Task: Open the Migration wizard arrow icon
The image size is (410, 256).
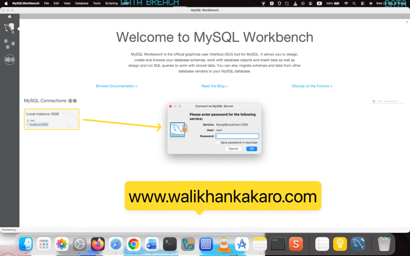Action: [10, 60]
